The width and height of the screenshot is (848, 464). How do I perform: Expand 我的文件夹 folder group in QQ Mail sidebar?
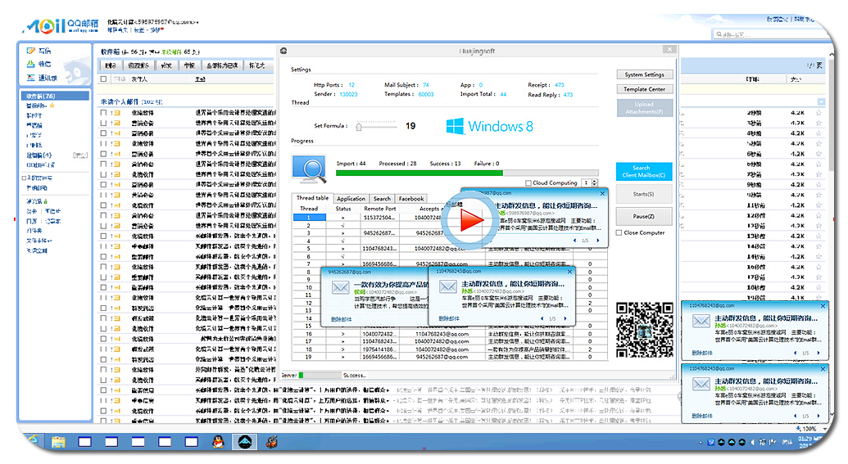click(24, 178)
